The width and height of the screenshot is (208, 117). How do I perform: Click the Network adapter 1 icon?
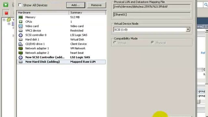click(x=20, y=48)
